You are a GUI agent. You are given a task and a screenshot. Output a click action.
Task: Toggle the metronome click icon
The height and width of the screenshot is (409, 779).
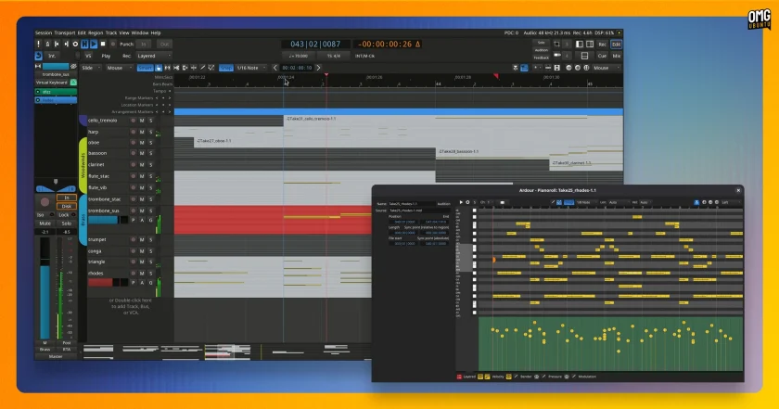point(47,45)
